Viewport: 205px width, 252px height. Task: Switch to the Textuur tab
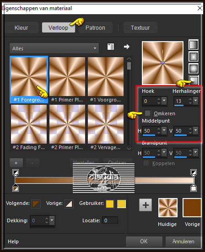pyautogui.click(x=140, y=27)
